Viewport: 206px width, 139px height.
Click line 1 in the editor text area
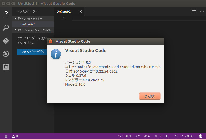click(139, 18)
